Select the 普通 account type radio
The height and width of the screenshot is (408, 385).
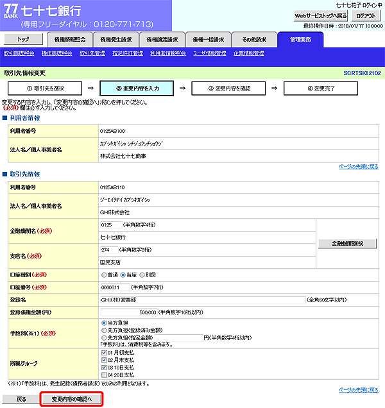coord(104,275)
